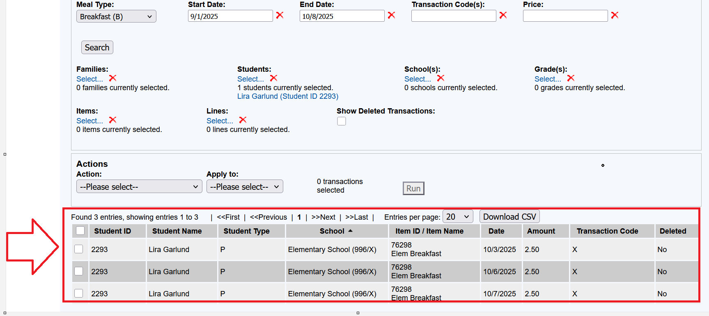Click the Search button
This screenshot has width=709, height=316.
point(97,48)
